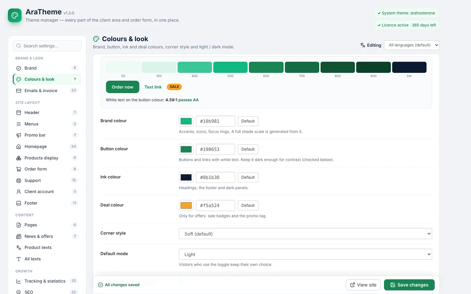Click the Emails & invoice envelope icon
471x294 pixels.
pyautogui.click(x=19, y=91)
